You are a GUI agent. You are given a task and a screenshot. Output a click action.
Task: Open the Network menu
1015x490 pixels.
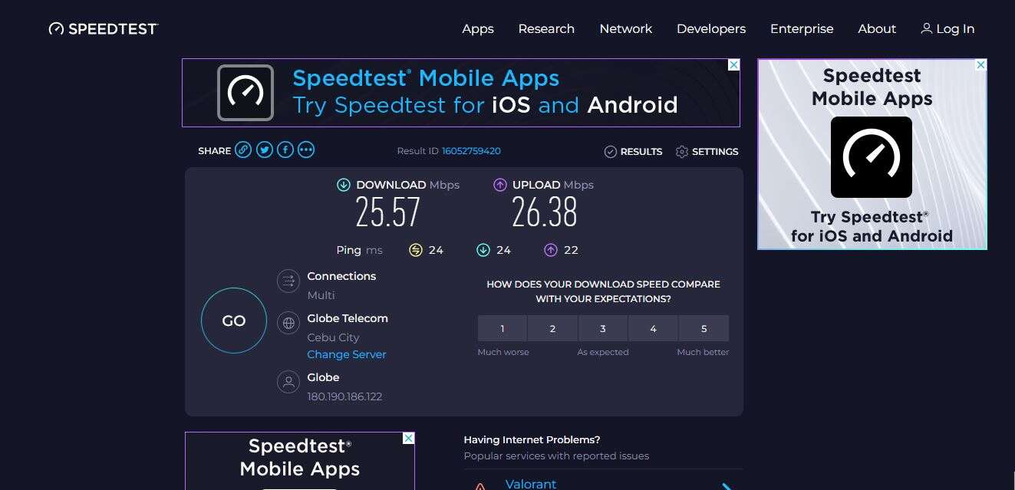click(x=626, y=28)
